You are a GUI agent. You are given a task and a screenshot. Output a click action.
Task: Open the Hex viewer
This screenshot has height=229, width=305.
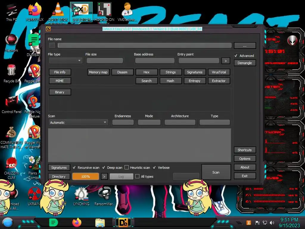[147, 72]
